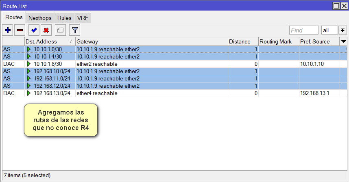
Task: Click the Gateway column header
Action: tap(151, 41)
